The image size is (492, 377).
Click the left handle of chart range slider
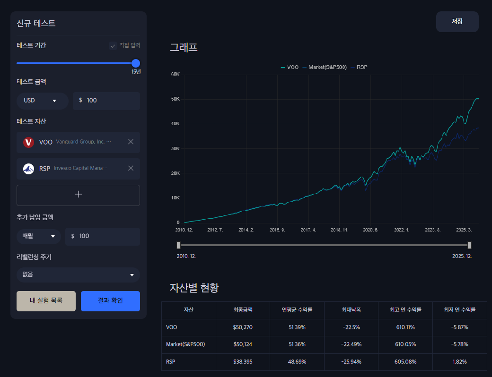pyautogui.click(x=178, y=245)
